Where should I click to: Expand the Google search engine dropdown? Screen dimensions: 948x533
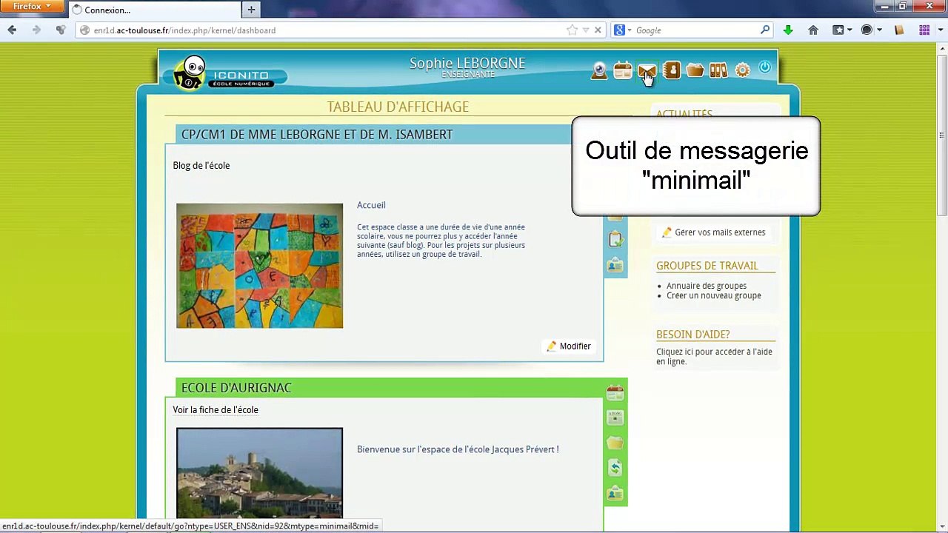pyautogui.click(x=623, y=30)
